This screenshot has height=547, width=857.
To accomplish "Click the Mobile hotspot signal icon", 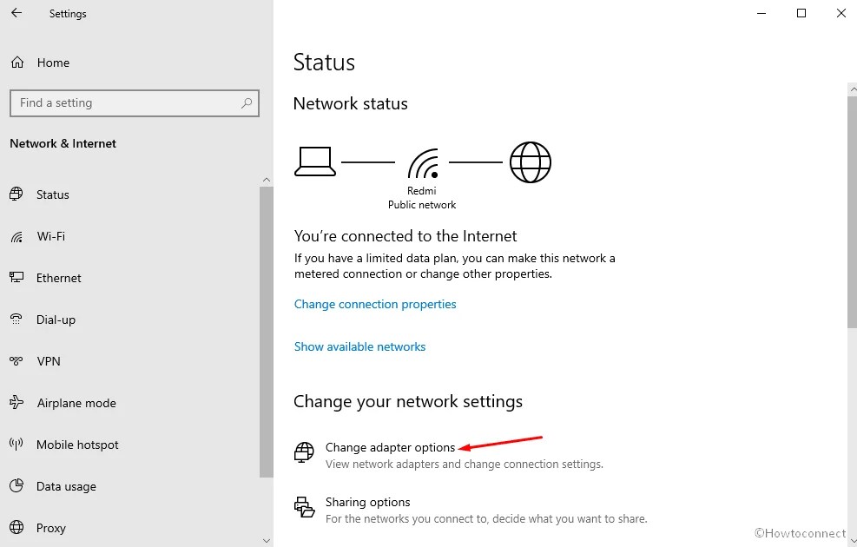I will pyautogui.click(x=16, y=445).
